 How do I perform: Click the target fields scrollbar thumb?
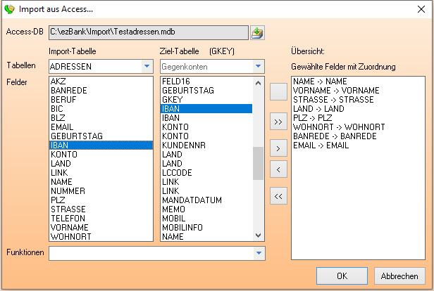coord(259,164)
